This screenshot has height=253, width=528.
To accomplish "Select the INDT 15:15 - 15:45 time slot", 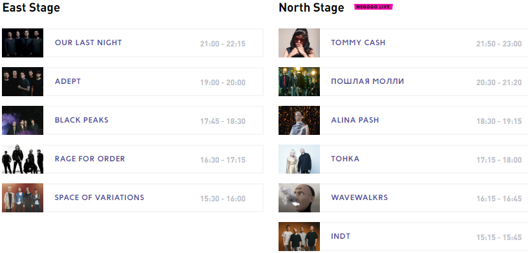I will pyautogui.click(x=499, y=238).
